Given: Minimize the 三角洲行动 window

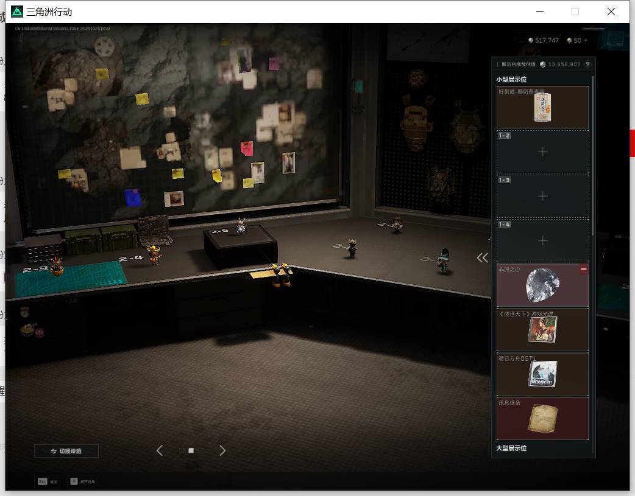Looking at the screenshot, I should click(x=540, y=12).
